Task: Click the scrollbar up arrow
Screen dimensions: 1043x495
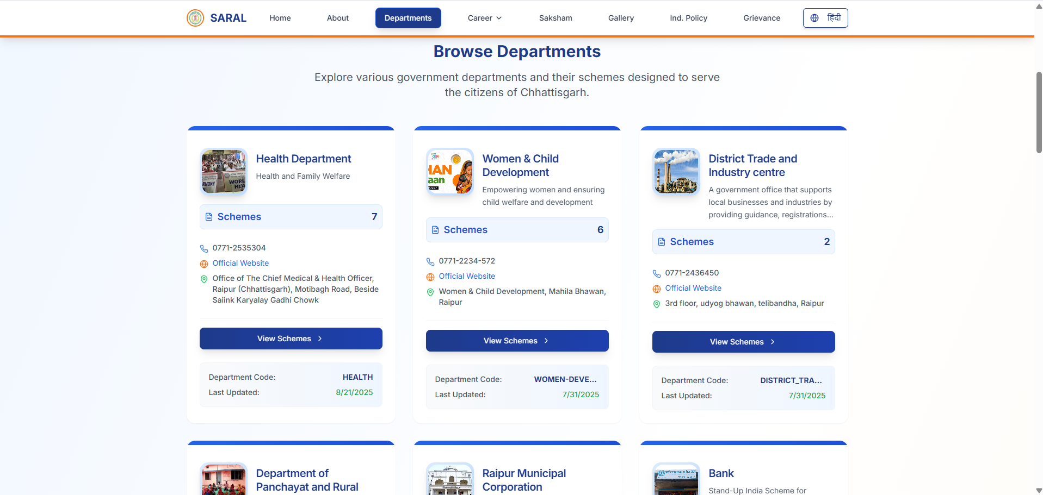Action: (1039, 5)
